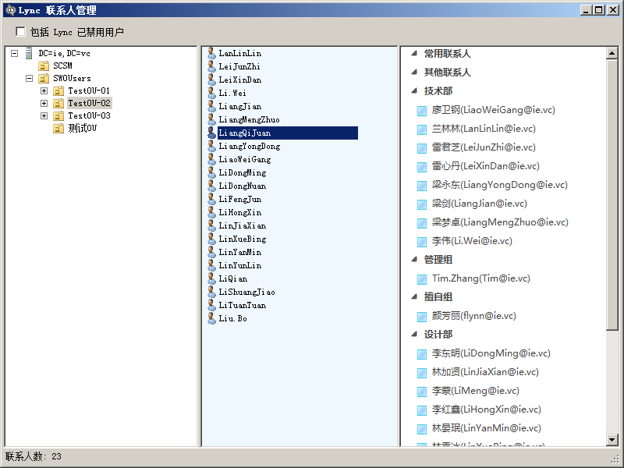Viewport: 624px width, 468px height.
Task: Click the user icon beside LanLinLin
Action: tap(211, 53)
